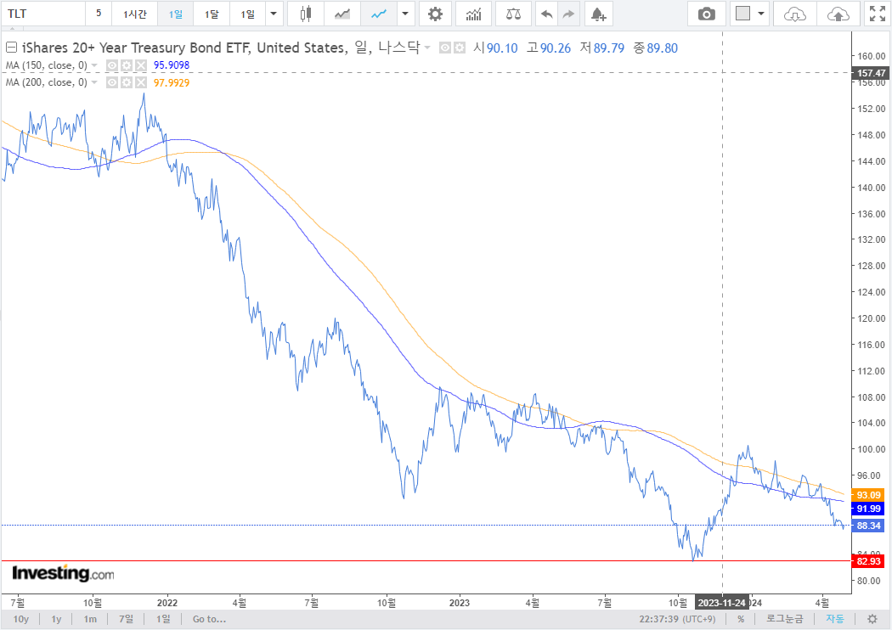
Task: Click the MA 200 value 97.9929
Action: 172,82
